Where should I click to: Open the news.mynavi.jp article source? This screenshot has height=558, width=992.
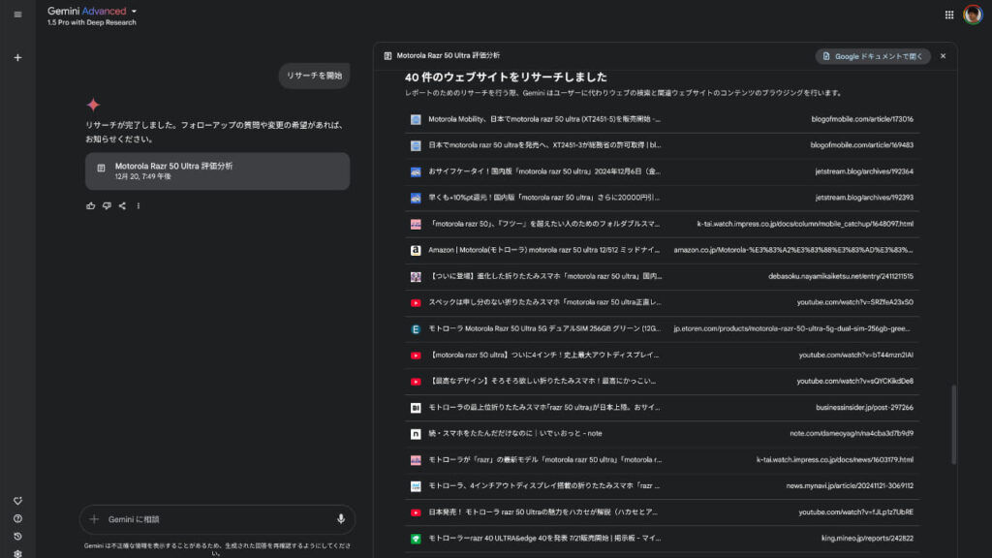click(x=662, y=486)
